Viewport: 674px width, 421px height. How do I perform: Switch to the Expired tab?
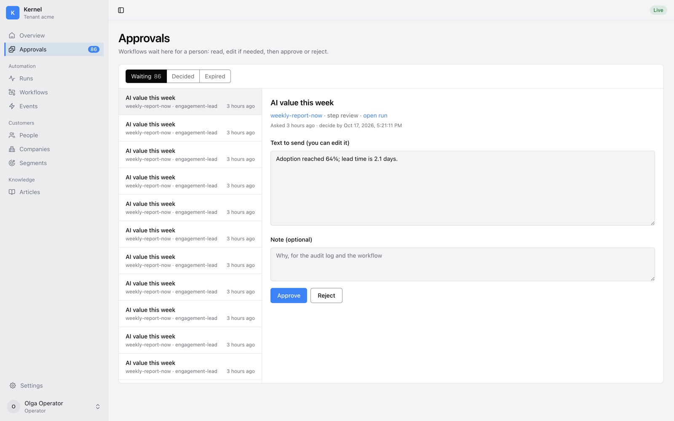[x=215, y=76]
